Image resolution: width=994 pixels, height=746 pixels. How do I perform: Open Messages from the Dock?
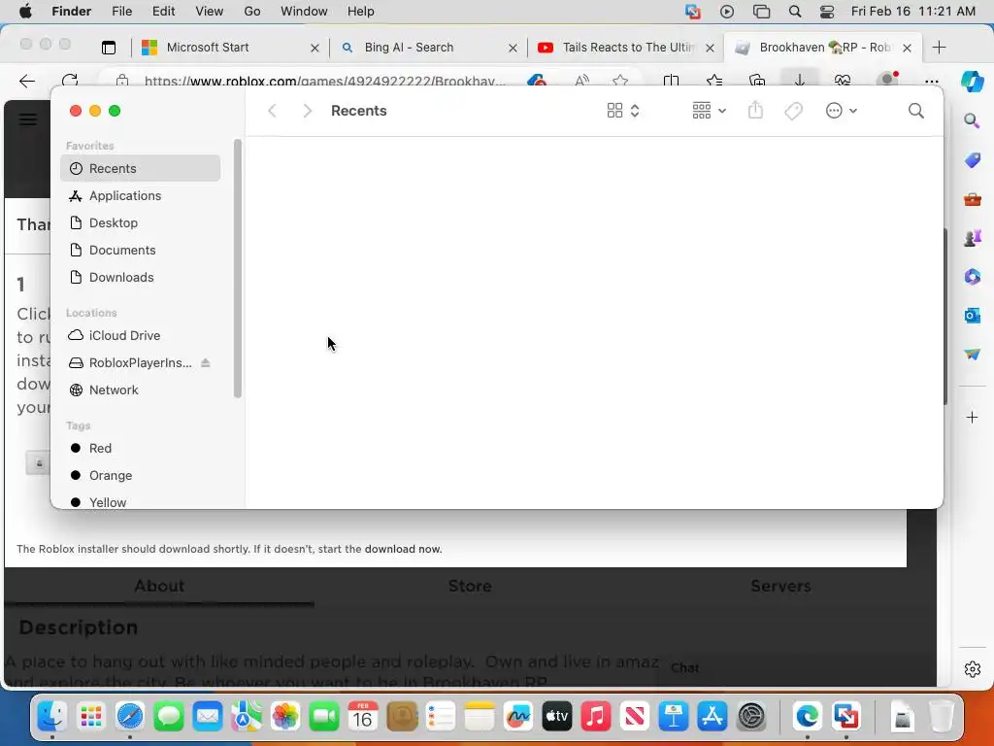click(x=169, y=717)
